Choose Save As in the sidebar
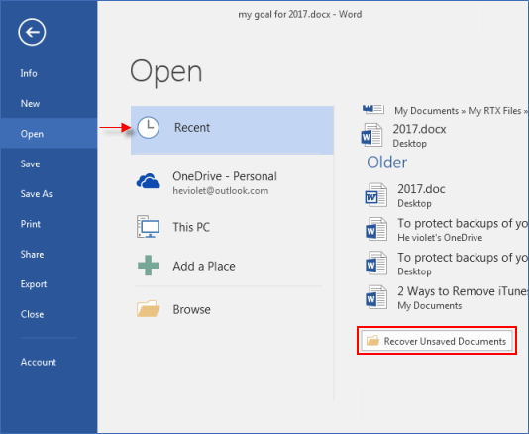Image resolution: width=529 pixels, height=434 pixels. [x=36, y=193]
